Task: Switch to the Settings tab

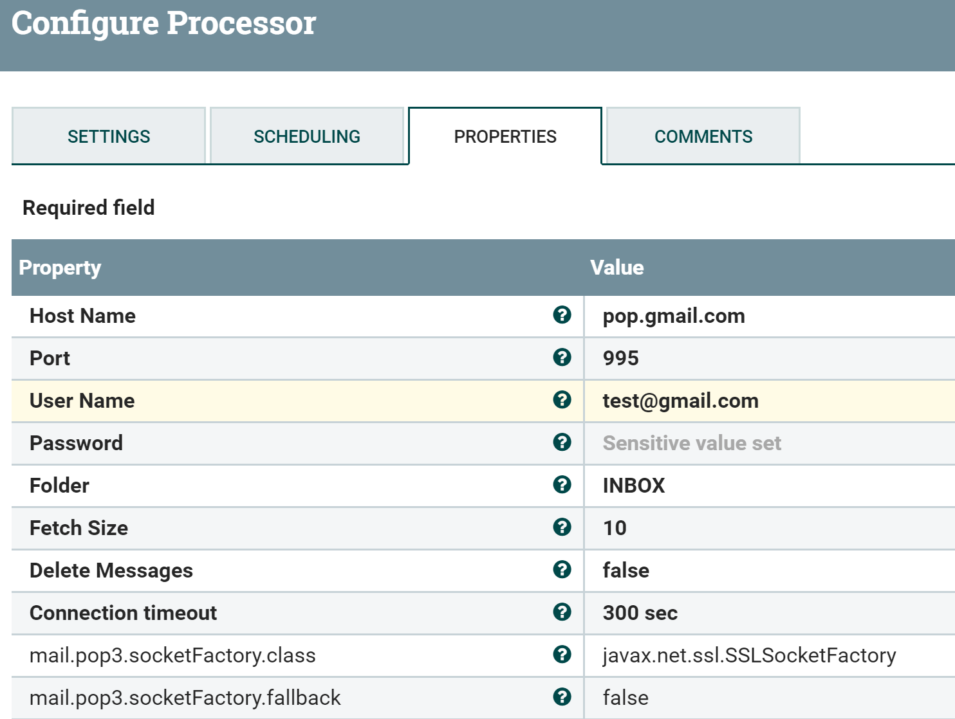Action: coord(108,136)
